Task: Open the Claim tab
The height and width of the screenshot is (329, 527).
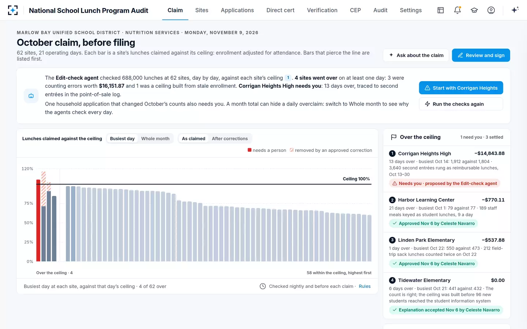Action: pyautogui.click(x=175, y=10)
